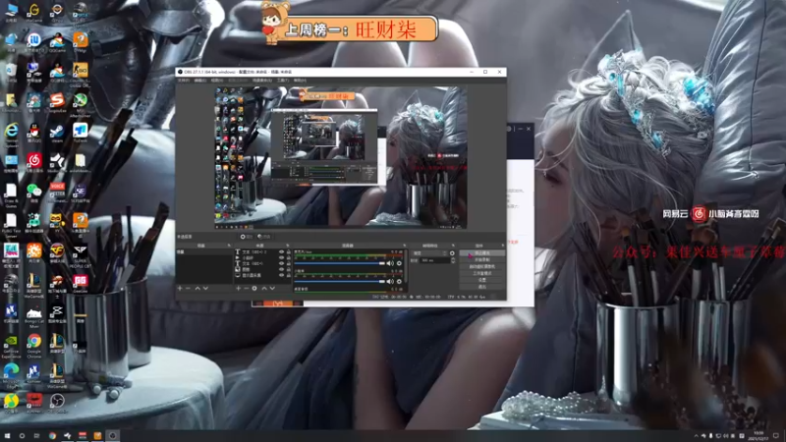Open 文件(F) menu in OBS
This screenshot has height=442, width=786.
[184, 81]
